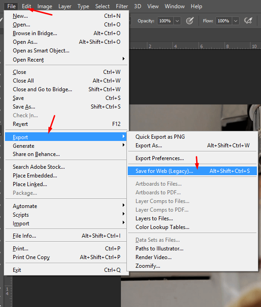261x307 pixels.
Task: Expand the Import submenu
Action: point(67,224)
